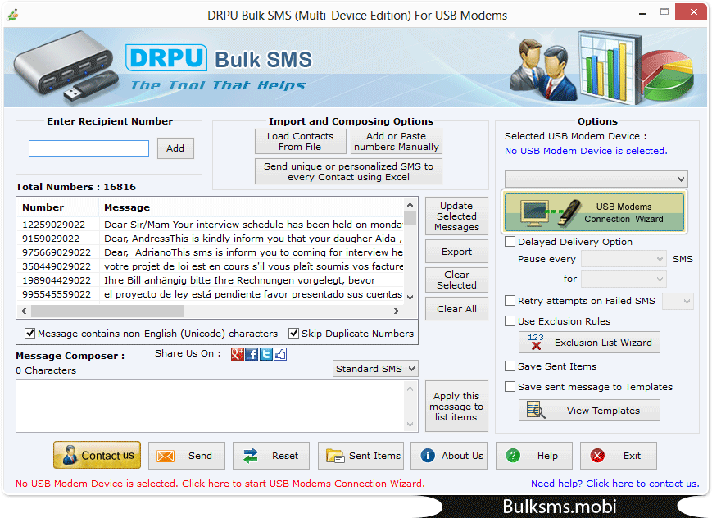The width and height of the screenshot is (712, 518).
Task: Click the Message column header
Action: tap(251, 207)
